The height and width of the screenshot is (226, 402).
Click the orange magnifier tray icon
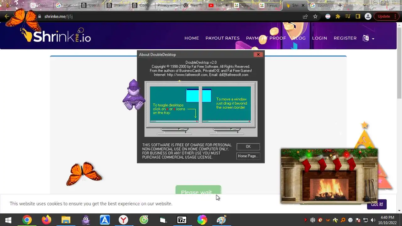pos(343,220)
